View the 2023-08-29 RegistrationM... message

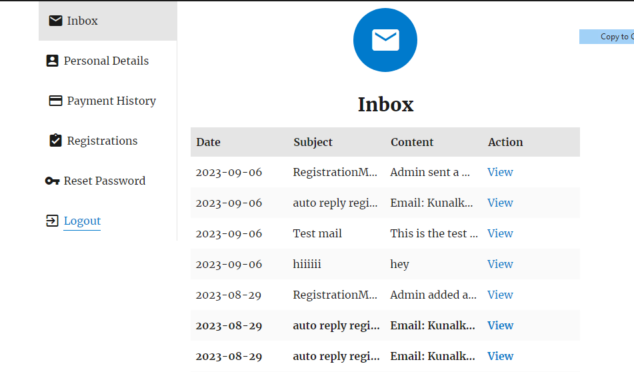coord(500,295)
